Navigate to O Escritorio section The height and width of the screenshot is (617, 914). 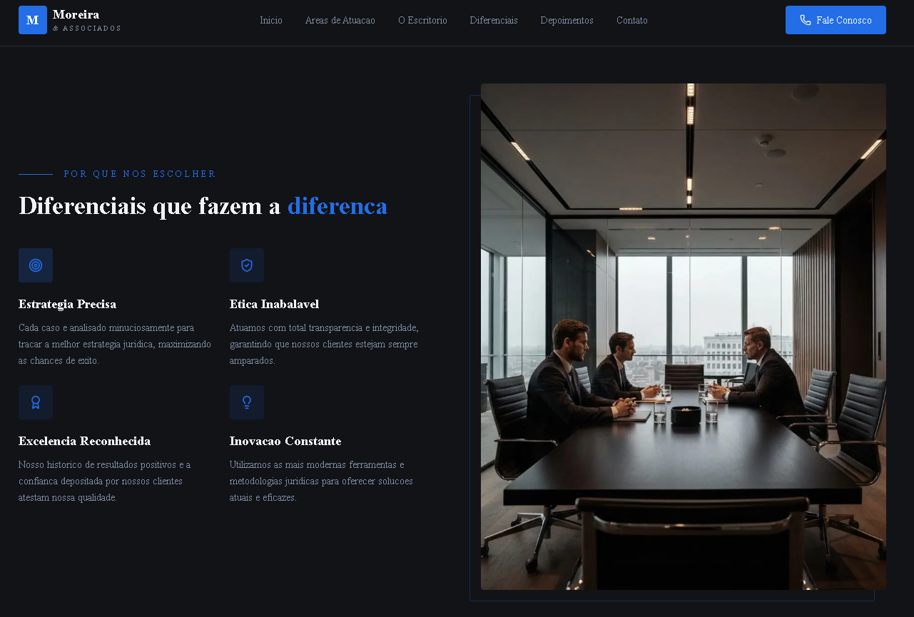[x=422, y=21]
